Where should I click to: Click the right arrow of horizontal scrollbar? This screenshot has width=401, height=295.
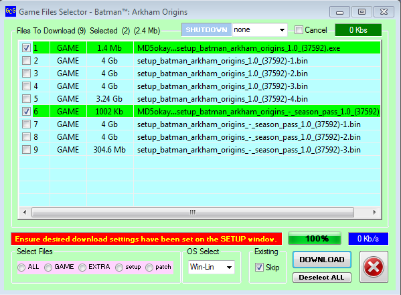[375, 212]
